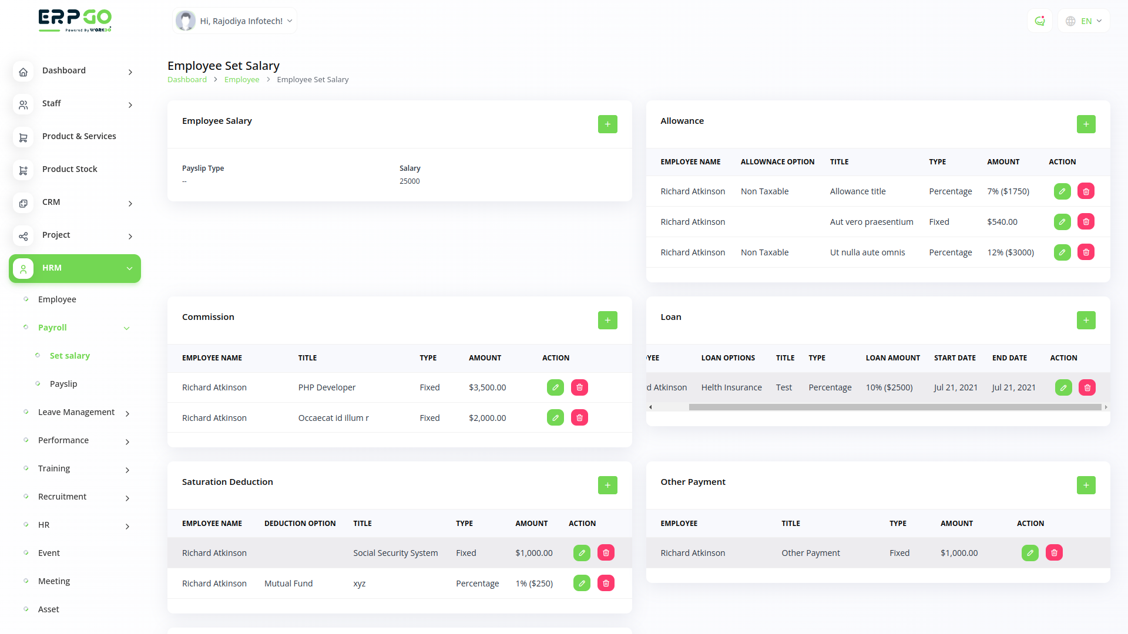Viewport: 1128px width, 634px height.
Task: Open the EN language dropdown
Action: coord(1084,21)
